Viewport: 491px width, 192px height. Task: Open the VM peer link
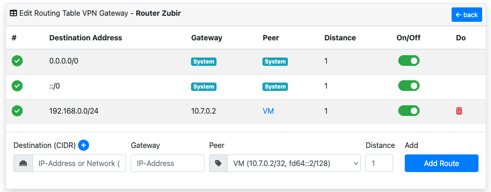tap(268, 111)
